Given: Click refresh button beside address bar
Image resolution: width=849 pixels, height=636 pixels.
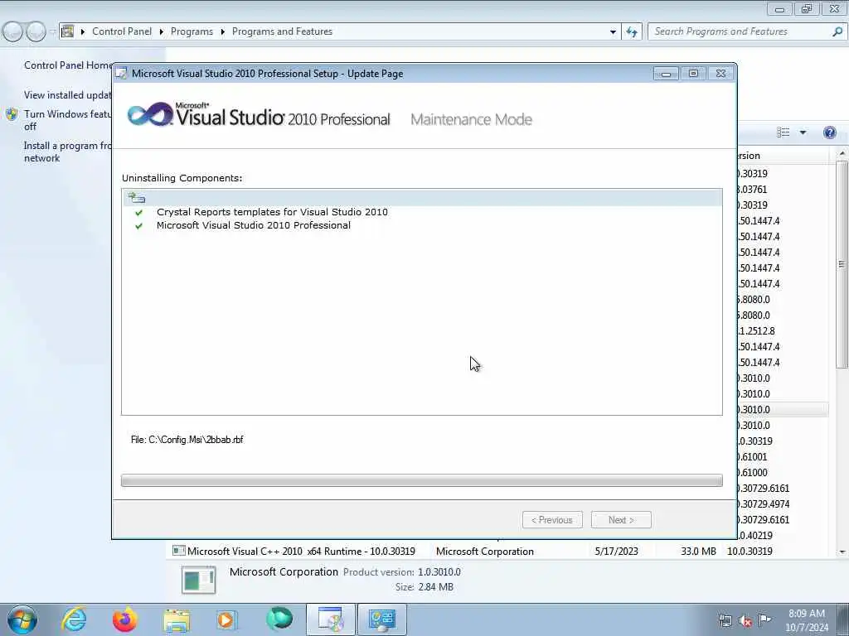Looking at the screenshot, I should 632,32.
